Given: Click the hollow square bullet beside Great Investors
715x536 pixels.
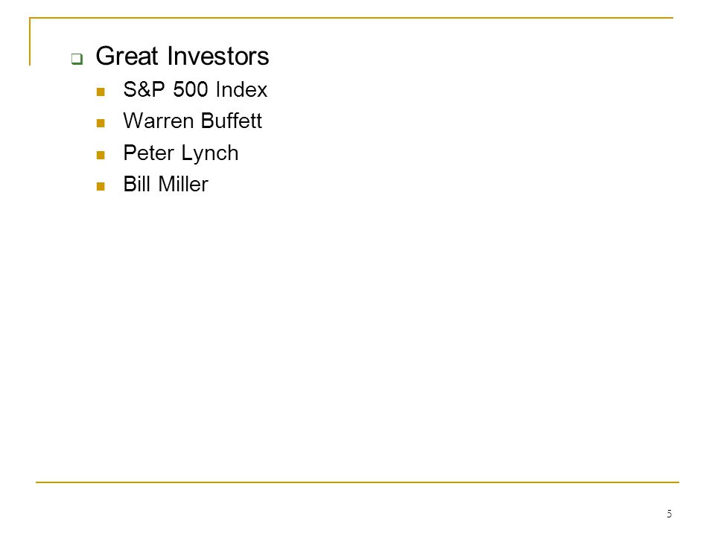Looking at the screenshot, I should 77,59.
